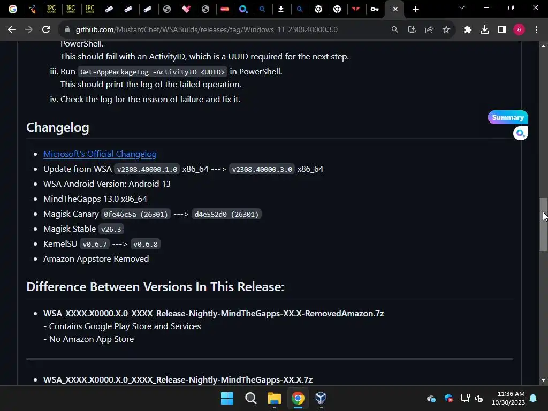Open File Explorer from the taskbar

click(x=275, y=398)
